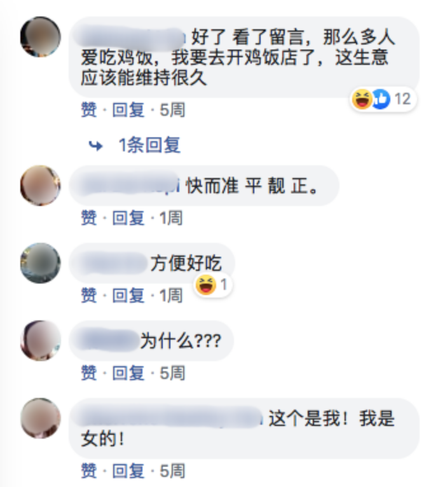
Task: Reply to the 为什么??? comment
Action: (x=128, y=373)
